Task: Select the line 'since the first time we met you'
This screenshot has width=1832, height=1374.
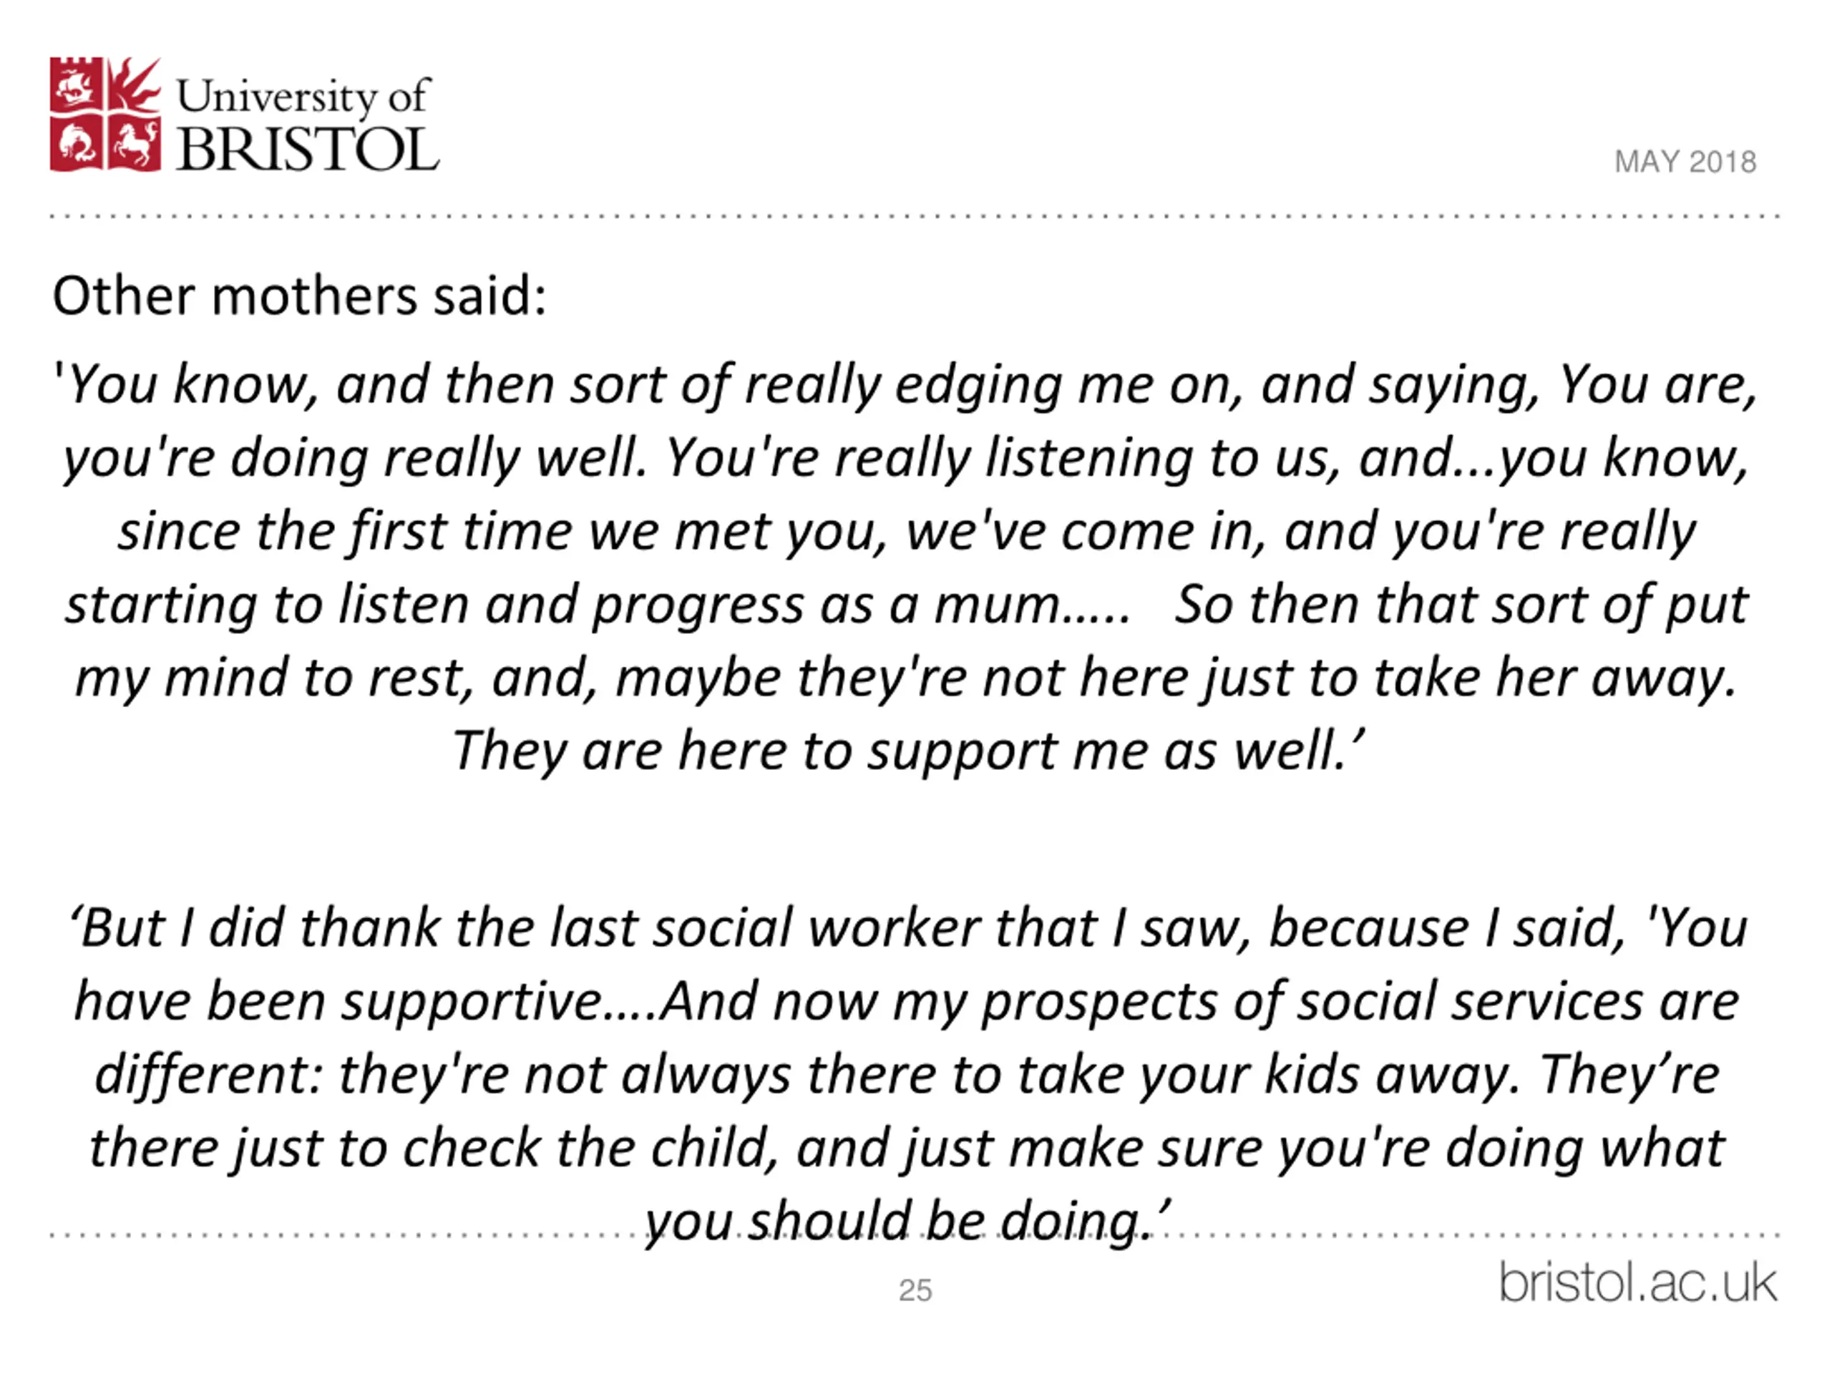Action: coord(907,532)
